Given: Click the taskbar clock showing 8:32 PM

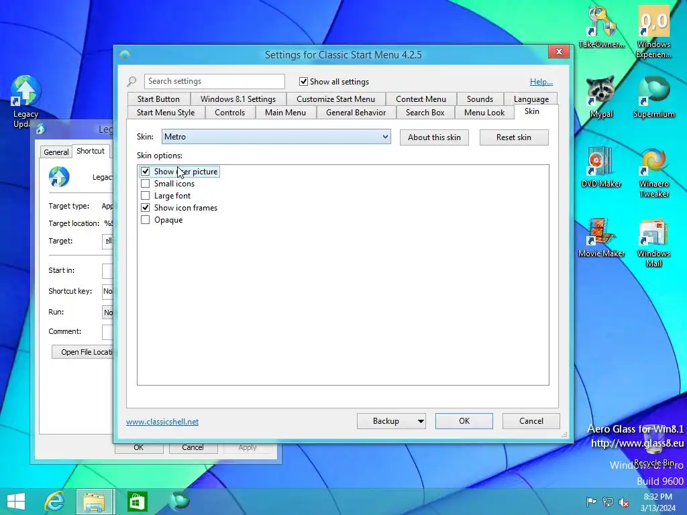Looking at the screenshot, I should click(x=657, y=502).
